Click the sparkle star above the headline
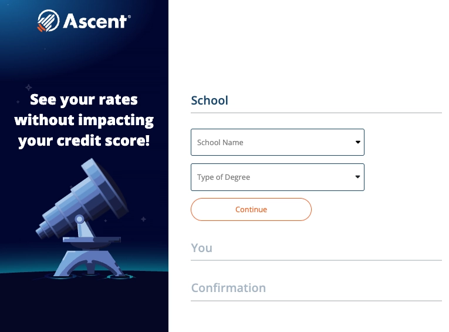449x332 pixels. click(x=28, y=87)
